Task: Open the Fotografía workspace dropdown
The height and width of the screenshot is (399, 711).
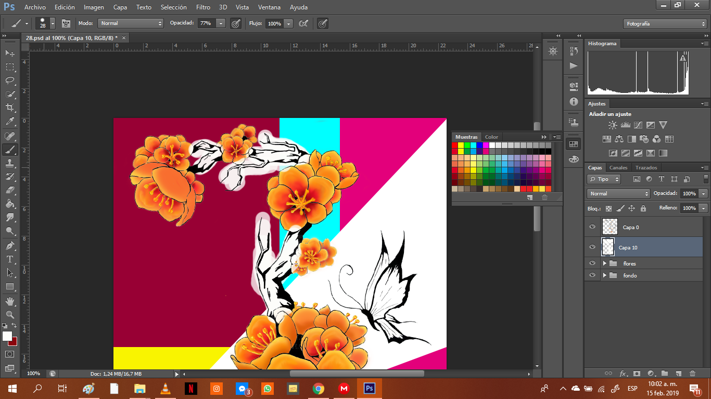Action: [665, 24]
